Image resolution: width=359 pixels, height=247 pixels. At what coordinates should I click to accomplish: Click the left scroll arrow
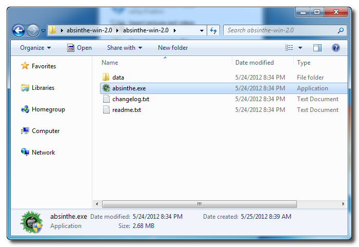97,204
